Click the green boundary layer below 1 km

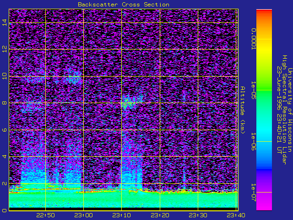[123, 200]
